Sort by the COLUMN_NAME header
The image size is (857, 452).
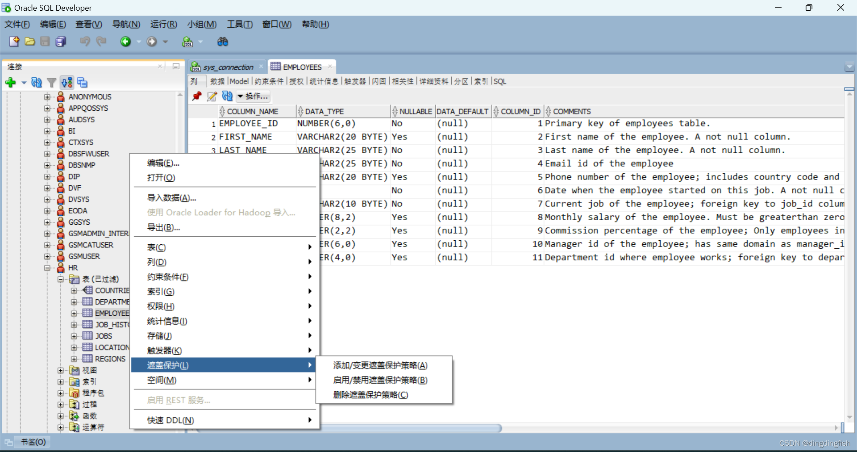pyautogui.click(x=257, y=111)
